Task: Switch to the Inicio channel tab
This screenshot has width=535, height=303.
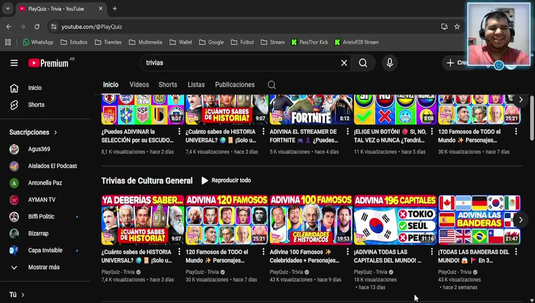Action: tap(111, 85)
